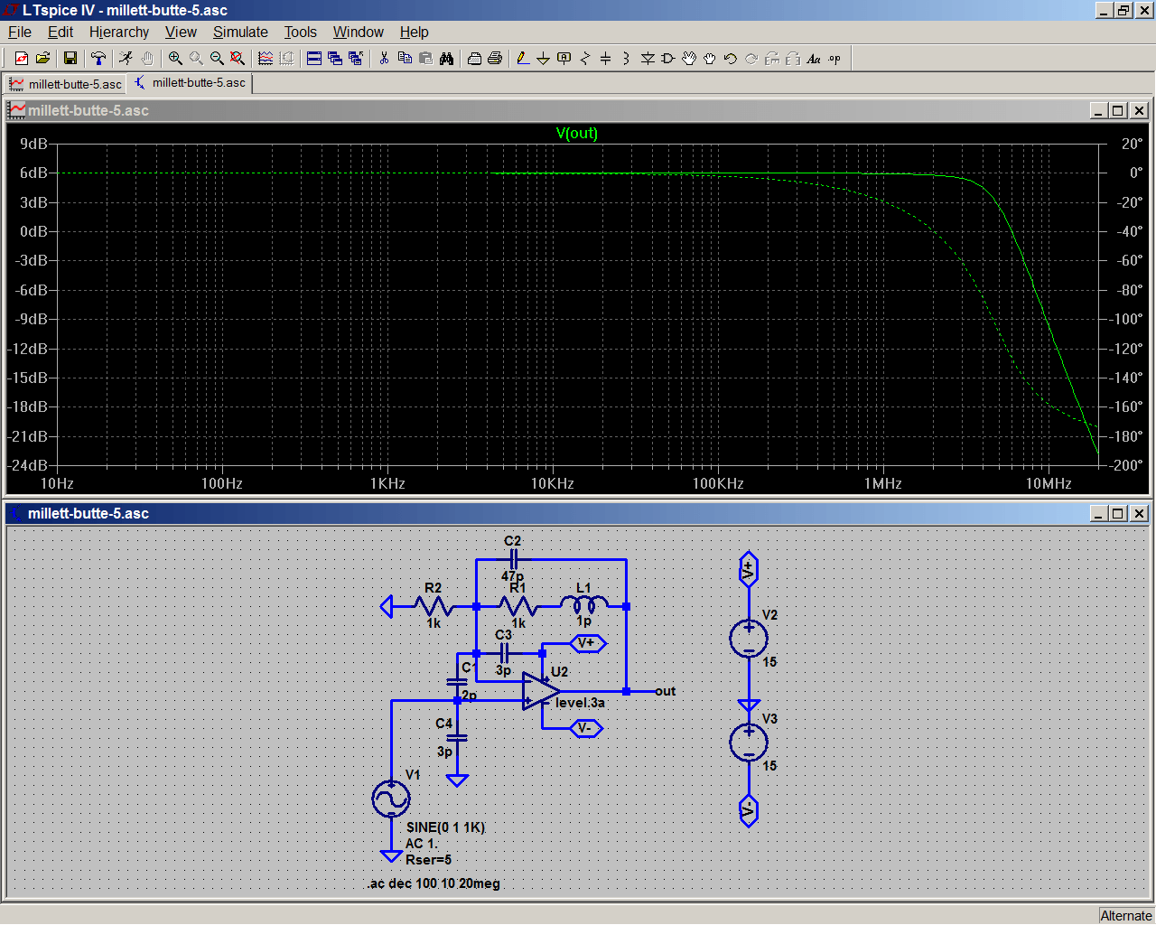Select inductor L1 in the schematic

(x=583, y=603)
